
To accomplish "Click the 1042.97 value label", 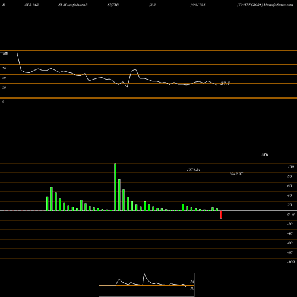I will 236,174.
